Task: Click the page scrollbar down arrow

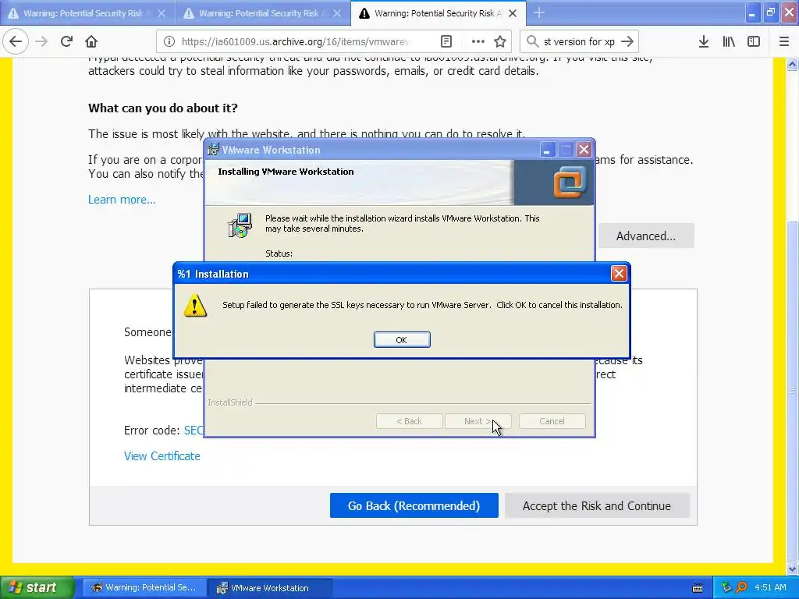Action: (x=793, y=569)
